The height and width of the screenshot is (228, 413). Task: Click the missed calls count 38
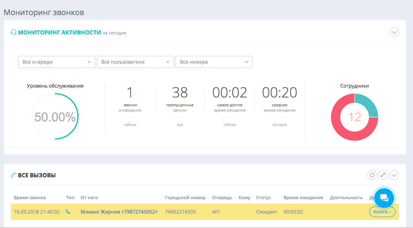point(180,93)
